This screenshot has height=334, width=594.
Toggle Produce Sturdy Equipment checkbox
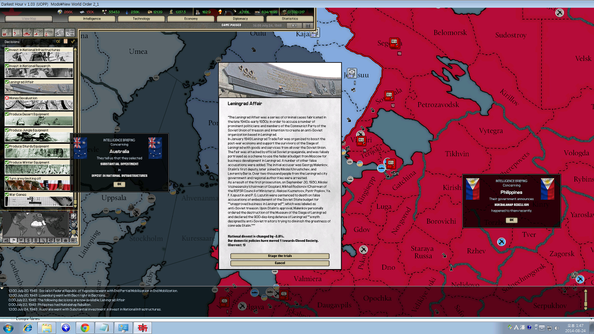click(x=7, y=146)
